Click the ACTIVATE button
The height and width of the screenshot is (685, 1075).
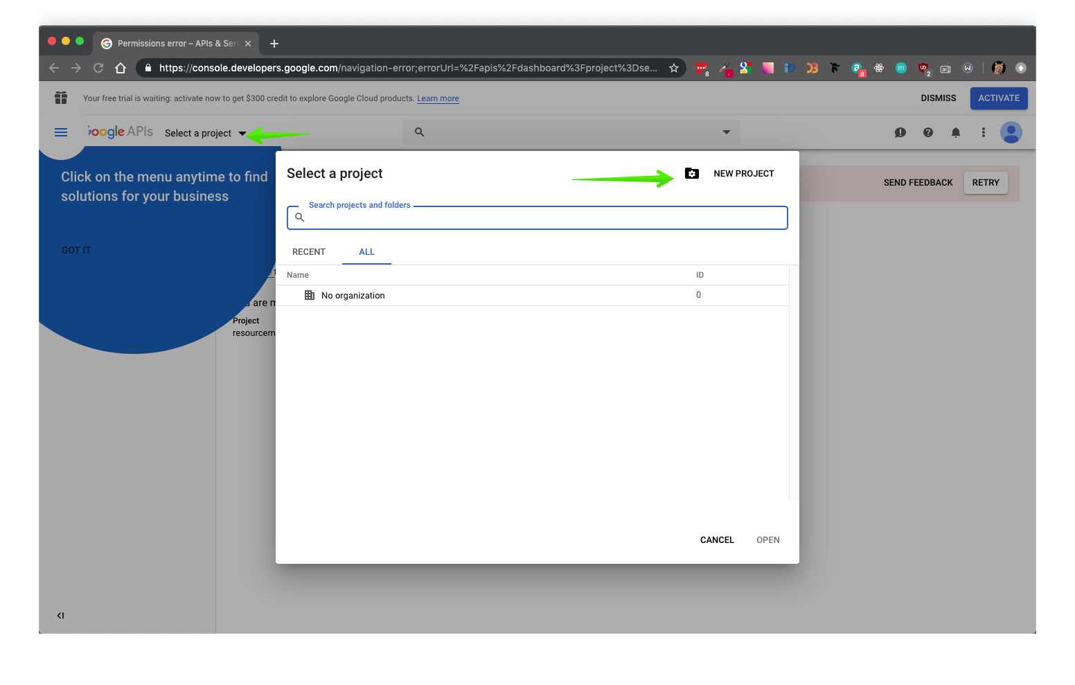[998, 98]
